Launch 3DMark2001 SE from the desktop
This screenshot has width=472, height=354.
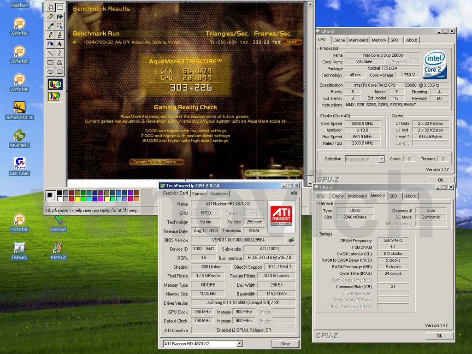tap(19, 111)
